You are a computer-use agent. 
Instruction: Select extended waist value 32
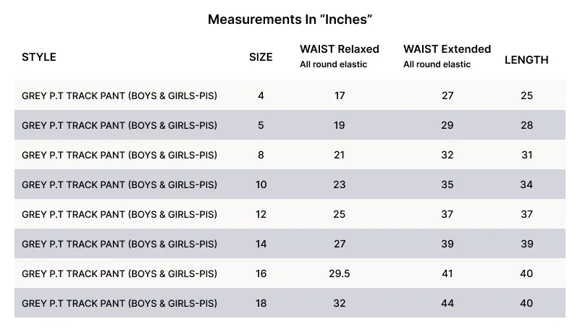click(x=447, y=155)
